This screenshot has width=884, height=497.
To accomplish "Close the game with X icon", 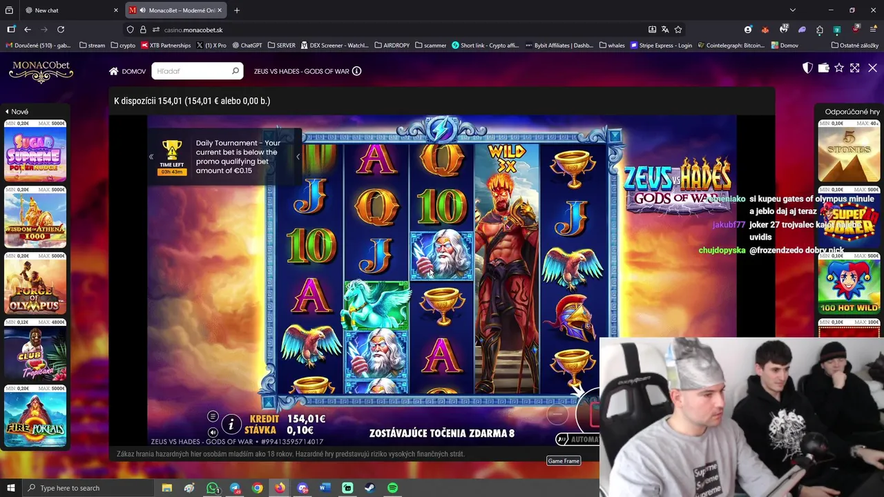I will [872, 68].
